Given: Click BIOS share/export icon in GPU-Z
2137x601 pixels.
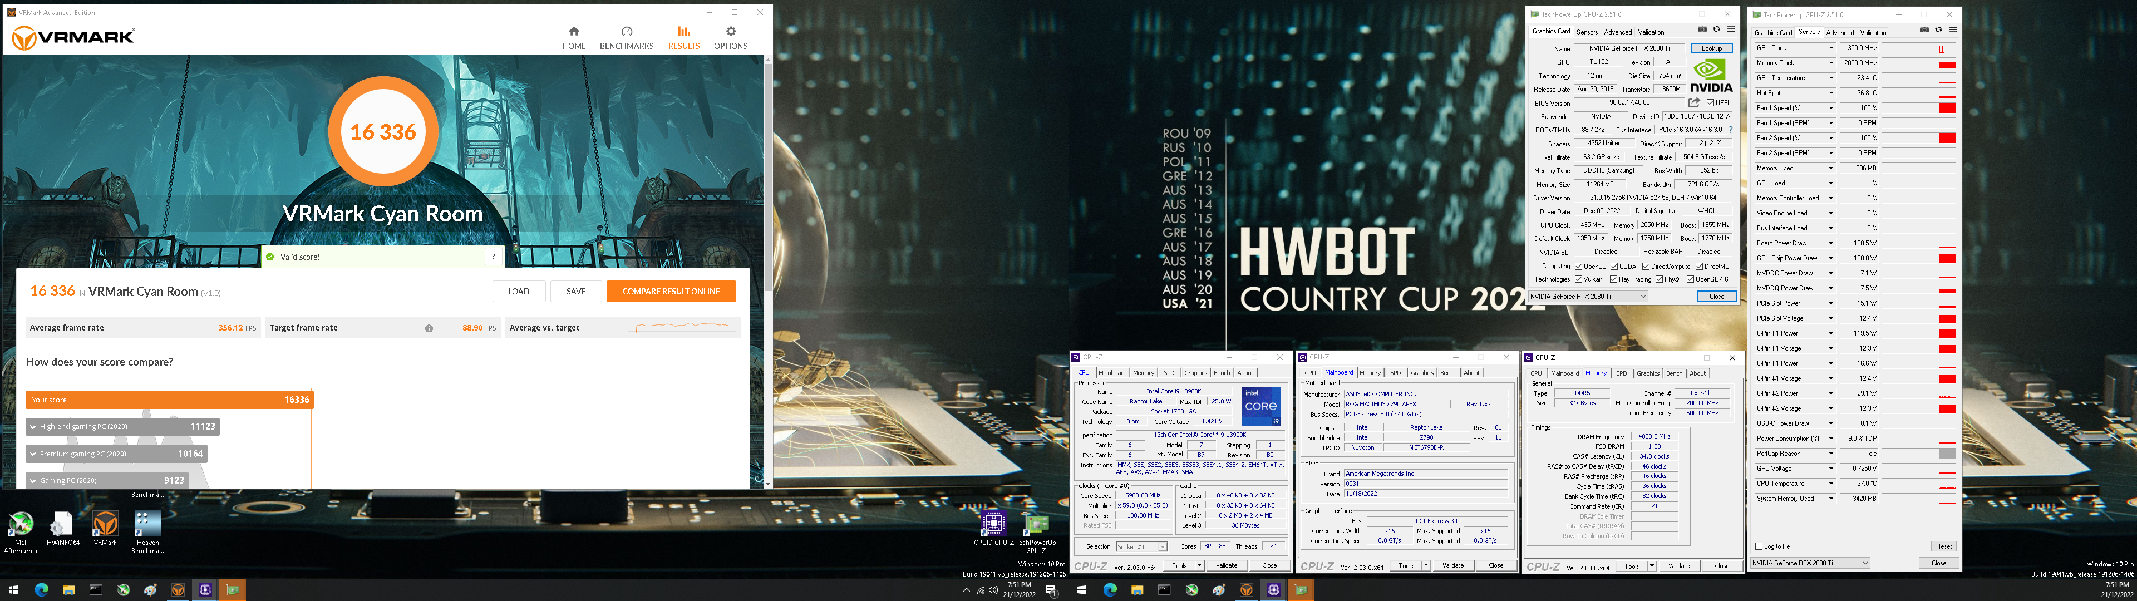Looking at the screenshot, I should (x=1694, y=103).
